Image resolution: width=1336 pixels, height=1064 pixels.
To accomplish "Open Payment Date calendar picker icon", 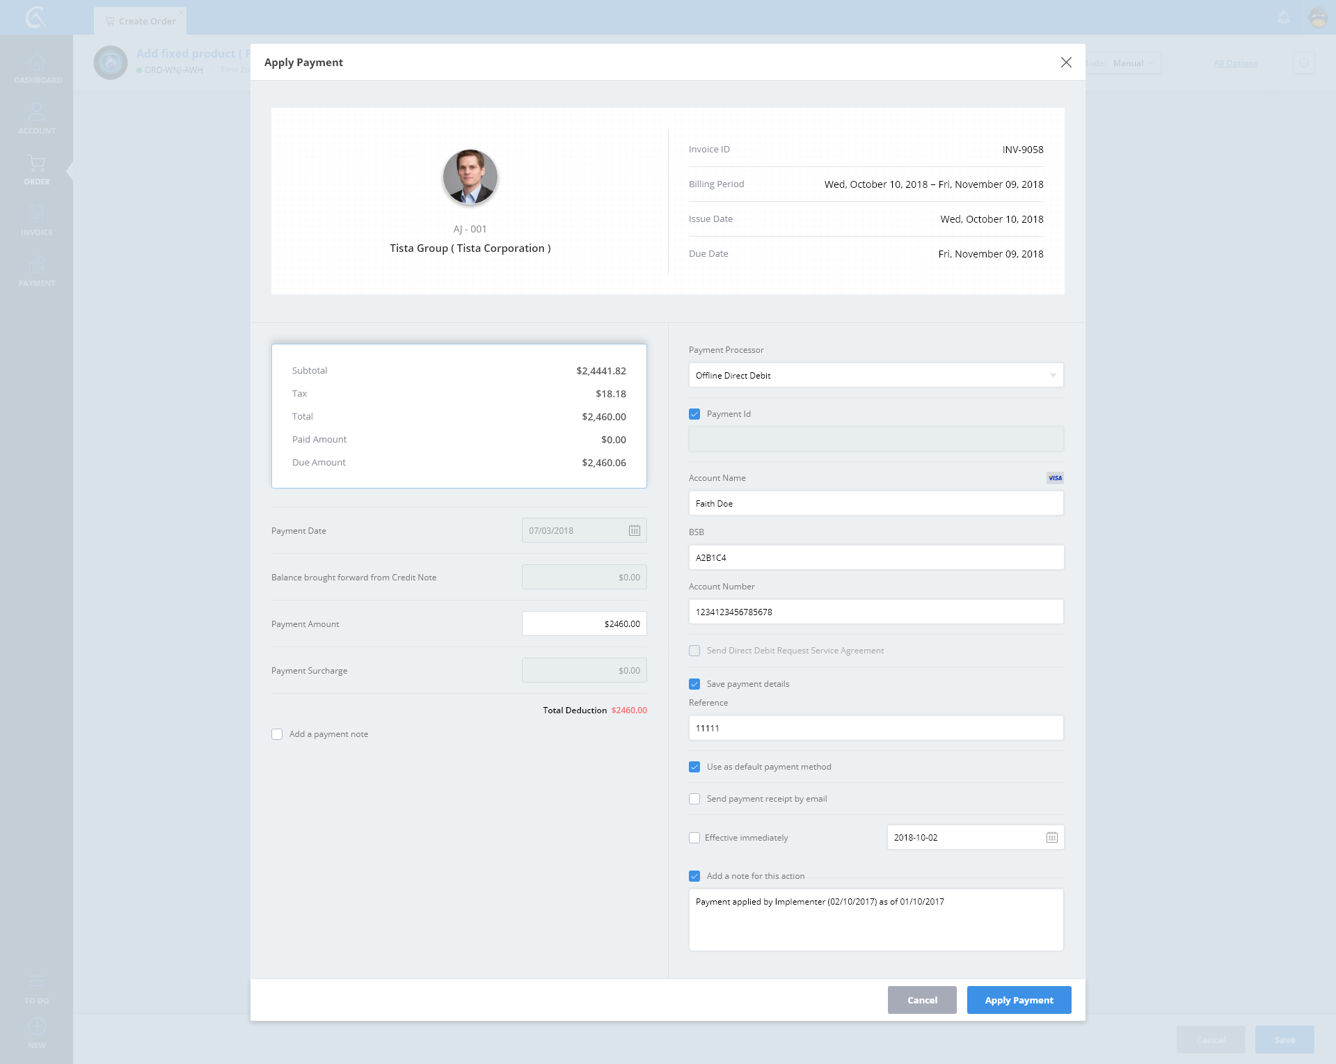I will [x=634, y=530].
